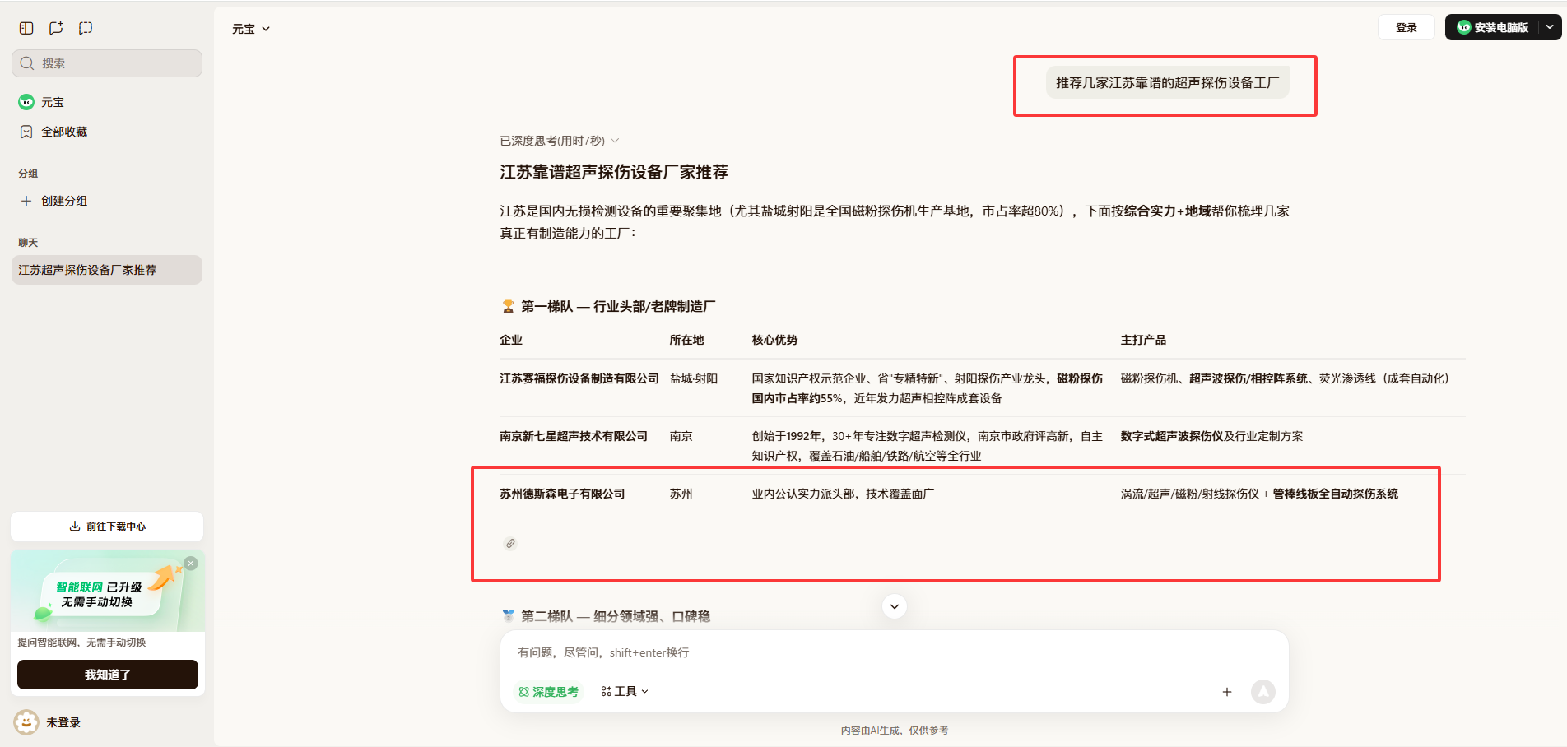
Task: Focus the 搜索 search field
Action: click(107, 63)
